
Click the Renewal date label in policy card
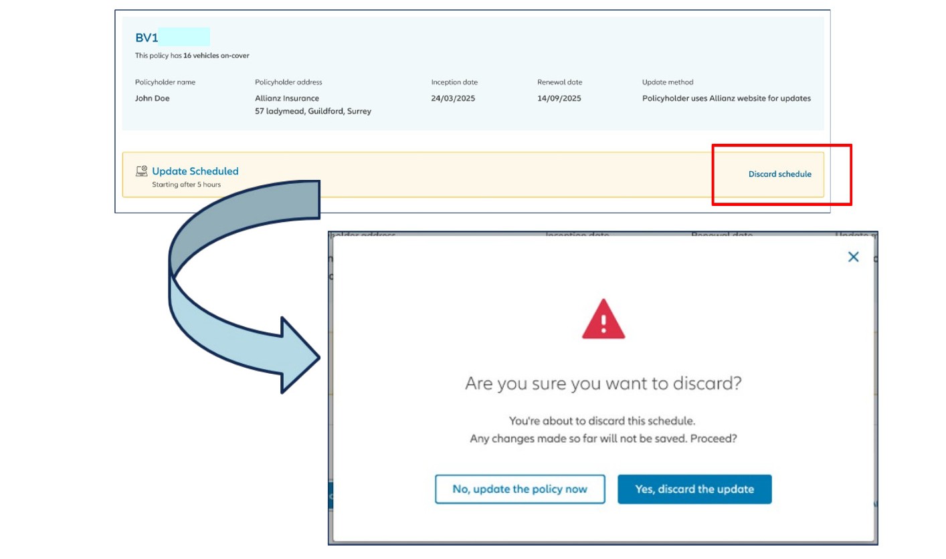coord(560,82)
